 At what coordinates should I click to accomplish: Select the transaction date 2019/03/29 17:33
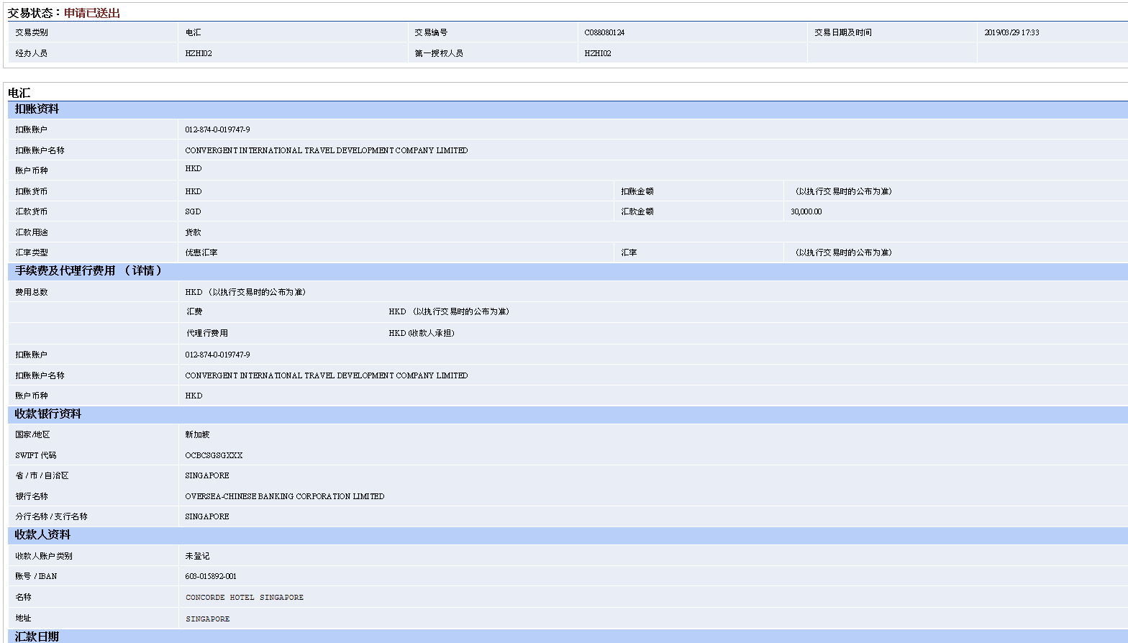click(1011, 32)
